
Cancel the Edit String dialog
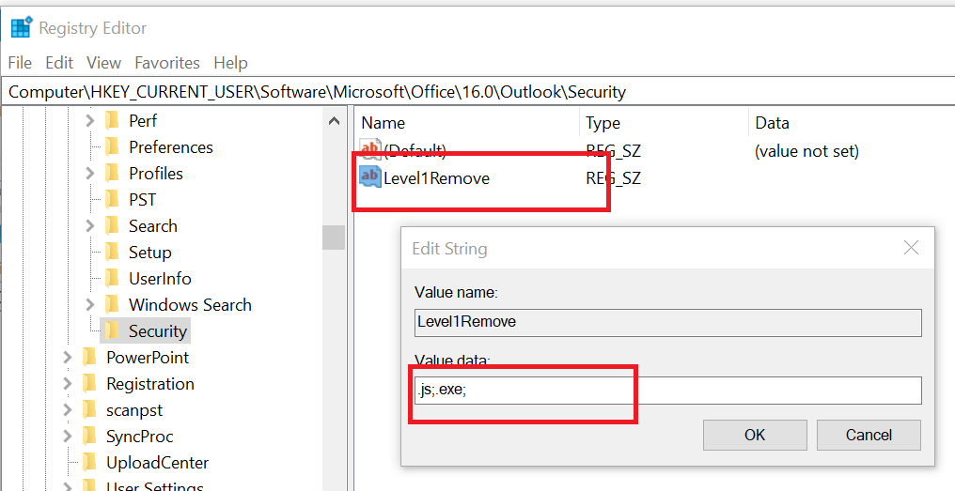pos(869,435)
